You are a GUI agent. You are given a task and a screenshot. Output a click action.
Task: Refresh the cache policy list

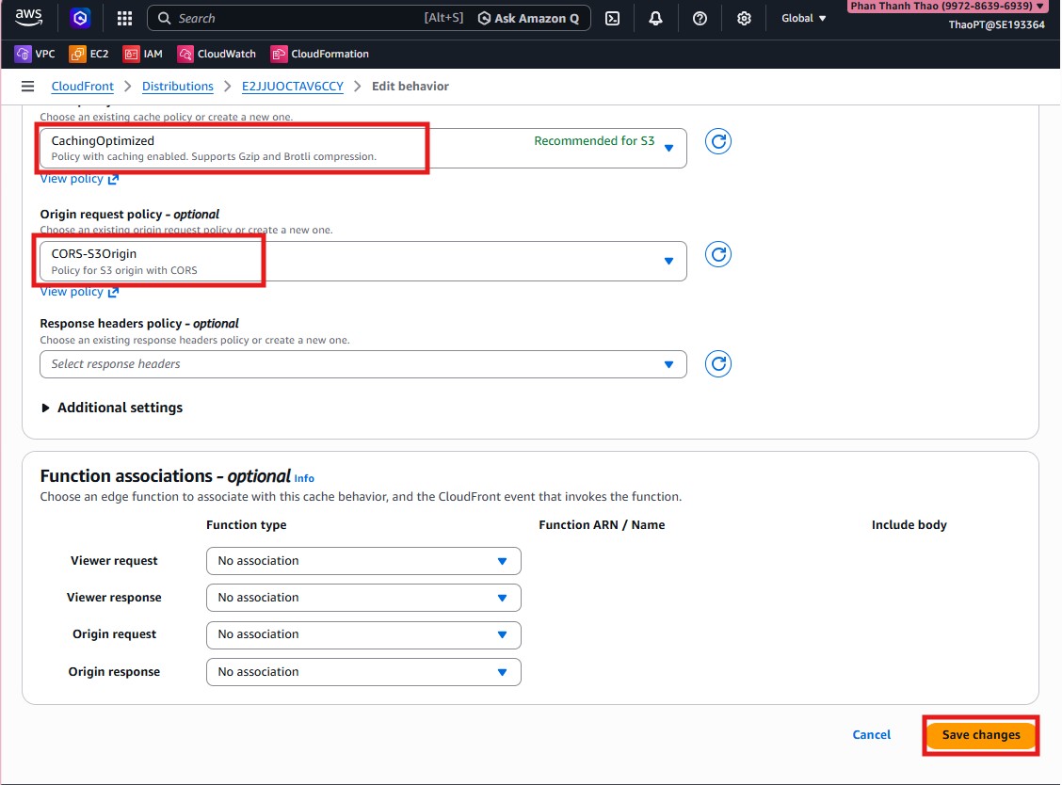click(x=718, y=141)
